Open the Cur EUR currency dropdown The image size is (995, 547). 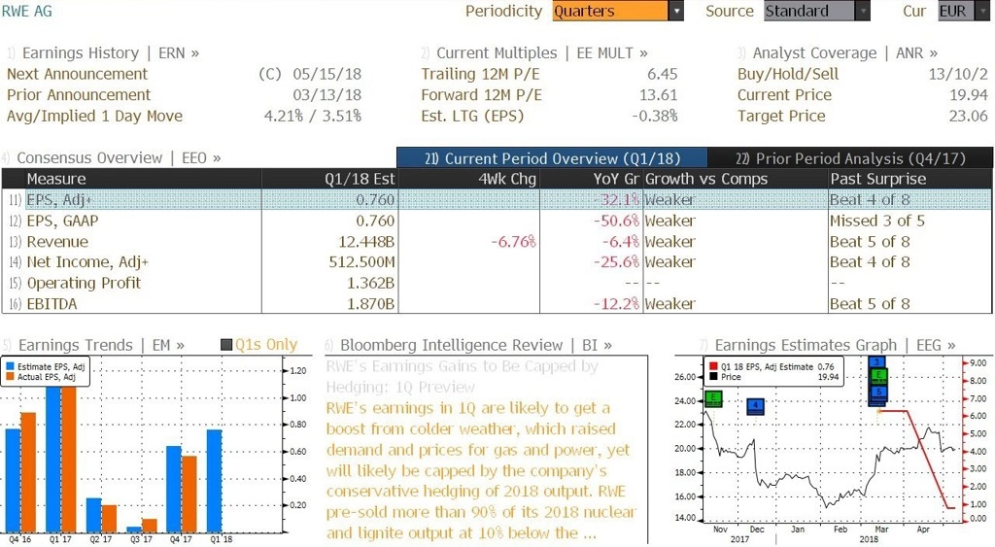point(963,11)
